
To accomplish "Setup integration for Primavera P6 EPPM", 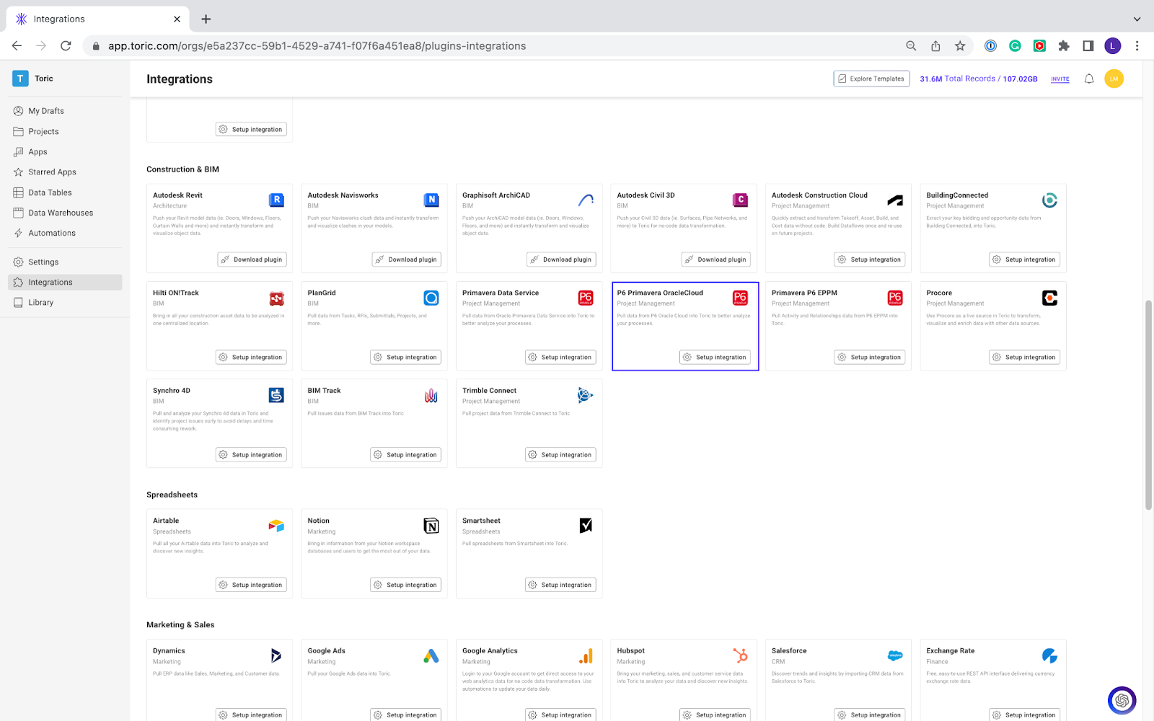I will 870,357.
